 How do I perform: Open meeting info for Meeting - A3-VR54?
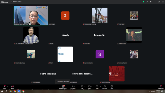(x=16, y=2)
